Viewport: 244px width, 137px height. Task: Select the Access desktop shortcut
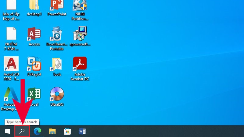(x=34, y=34)
